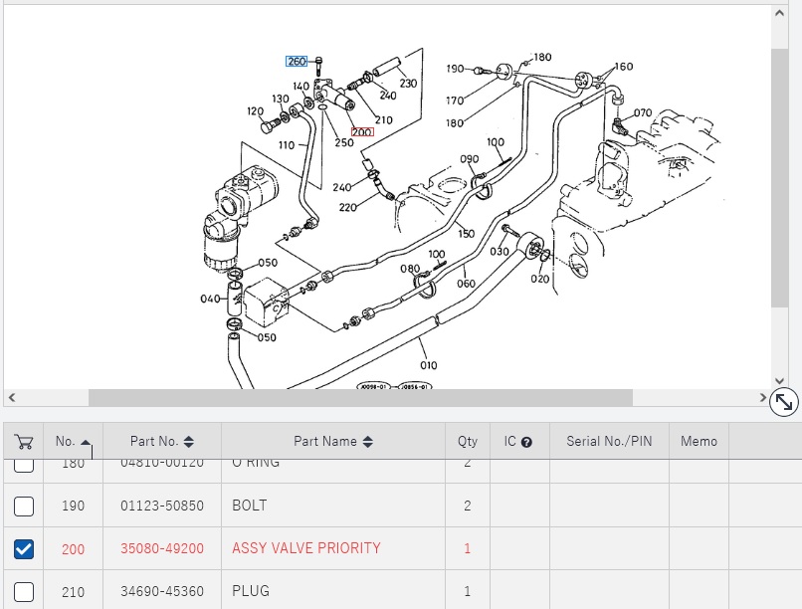Click the Qty column header

467,442
